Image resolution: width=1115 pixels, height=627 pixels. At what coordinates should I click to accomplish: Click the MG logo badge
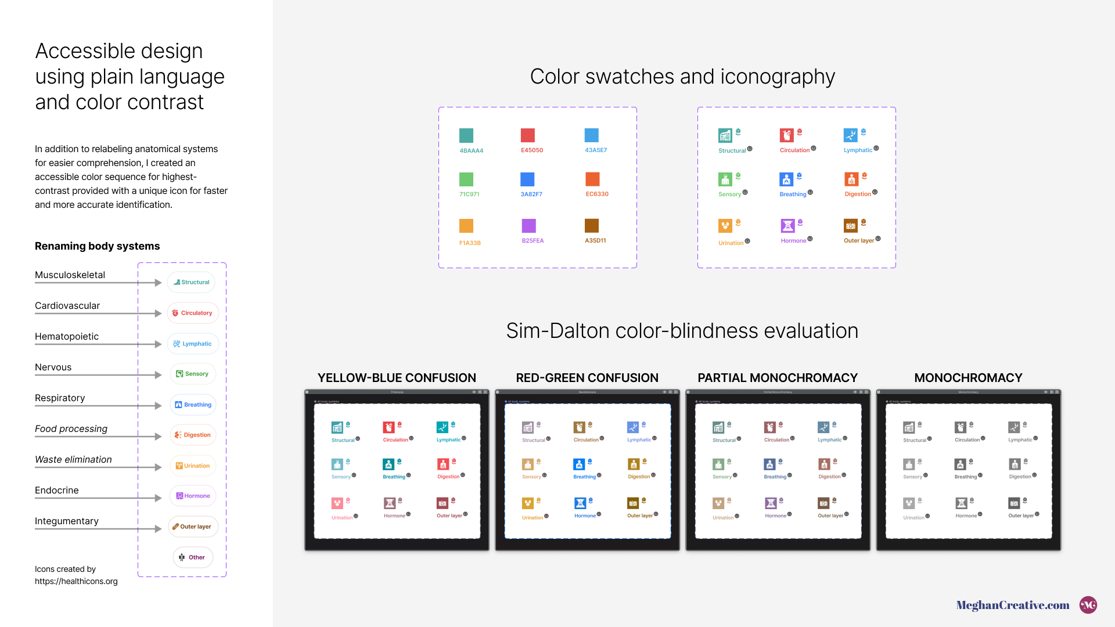pos(1088,605)
